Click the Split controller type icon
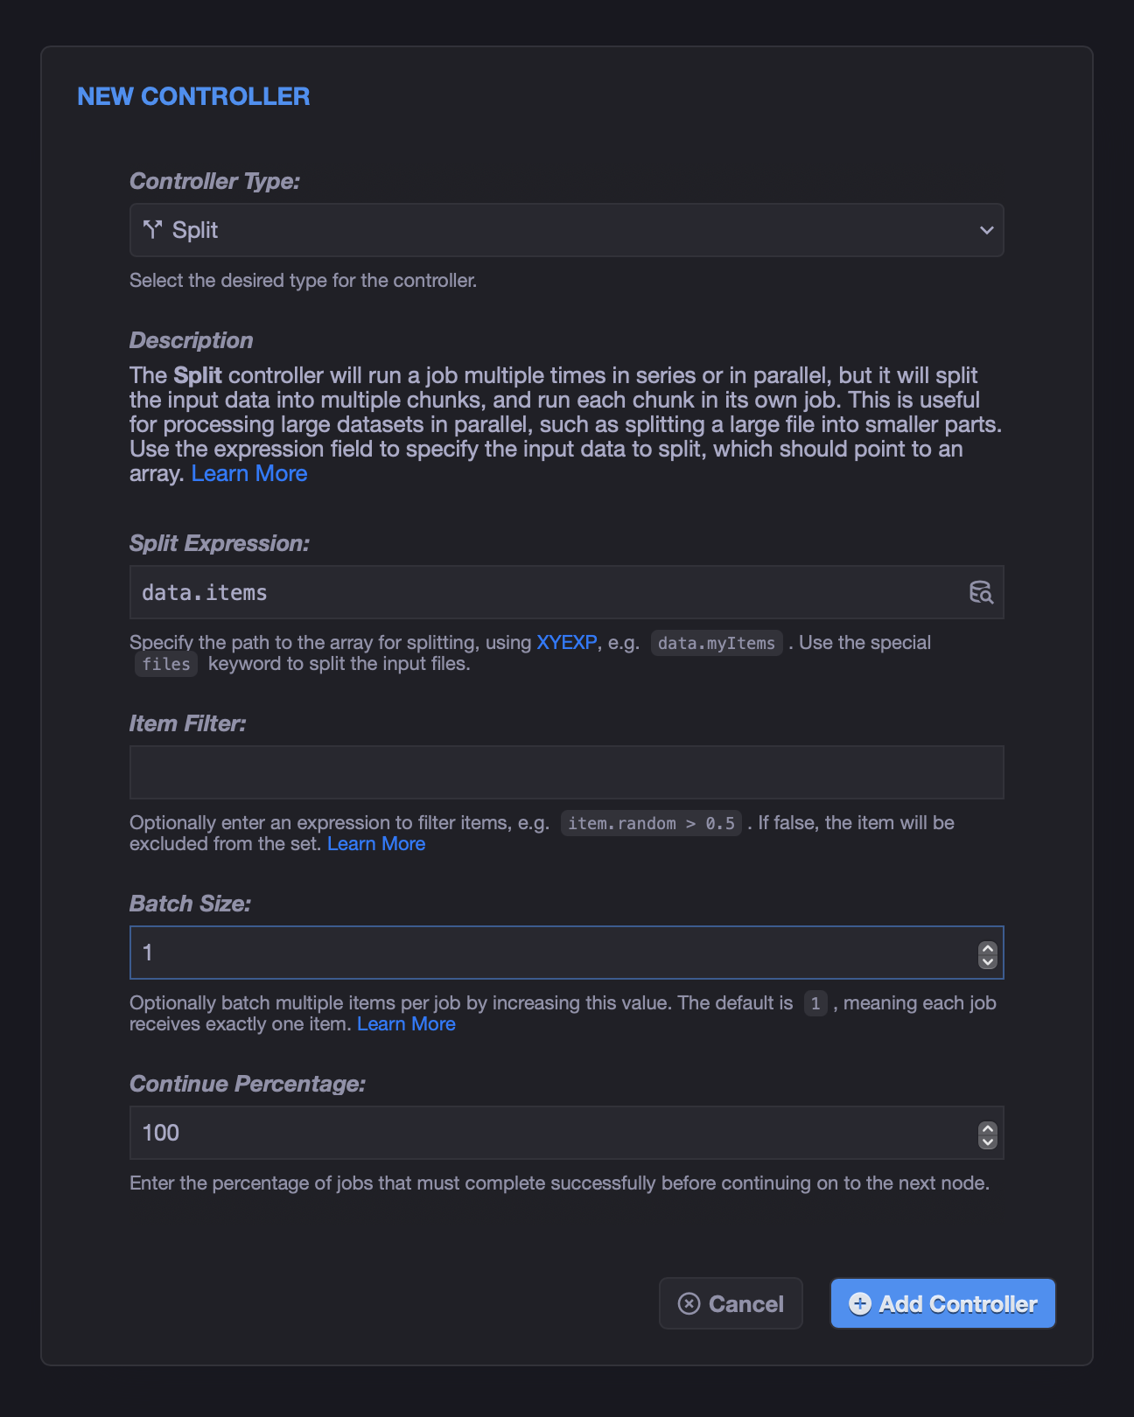The height and width of the screenshot is (1417, 1134). 153,230
